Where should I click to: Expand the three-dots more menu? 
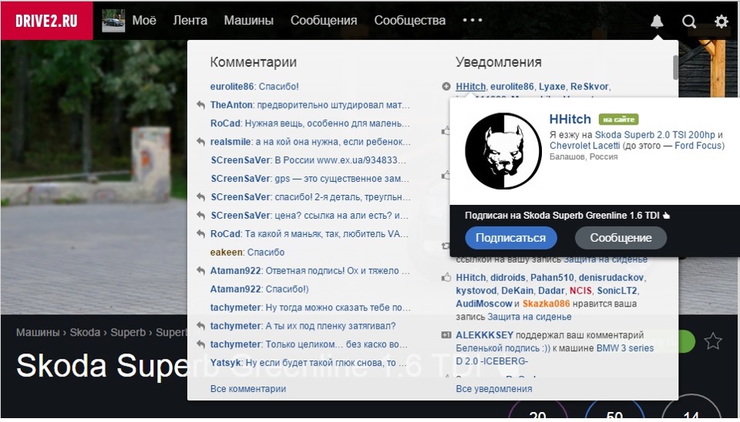click(x=473, y=20)
